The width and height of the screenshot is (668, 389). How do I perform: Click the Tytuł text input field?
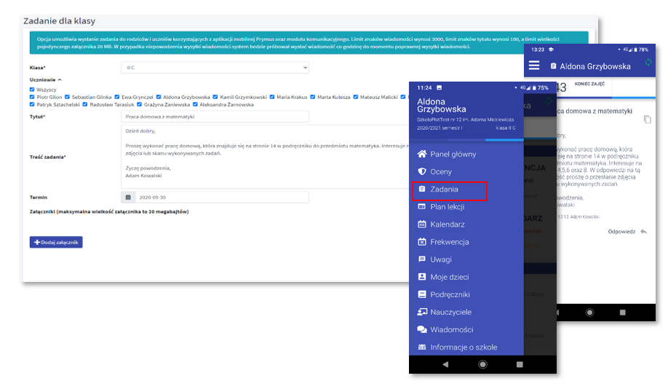[x=215, y=117]
